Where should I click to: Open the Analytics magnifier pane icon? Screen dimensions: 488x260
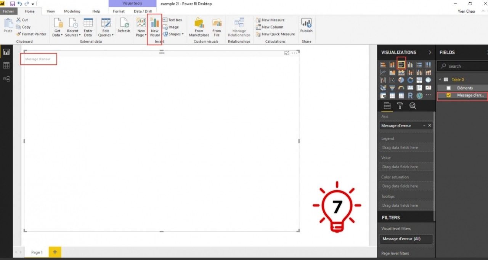point(413,106)
